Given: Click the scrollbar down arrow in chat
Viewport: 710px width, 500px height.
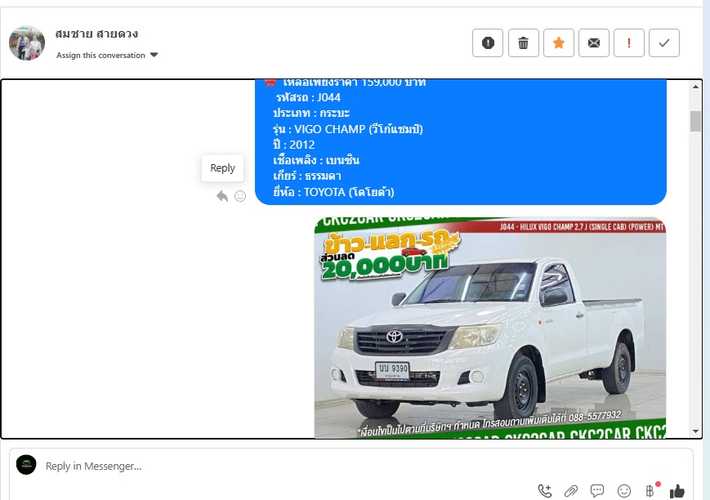Looking at the screenshot, I should tap(695, 431).
